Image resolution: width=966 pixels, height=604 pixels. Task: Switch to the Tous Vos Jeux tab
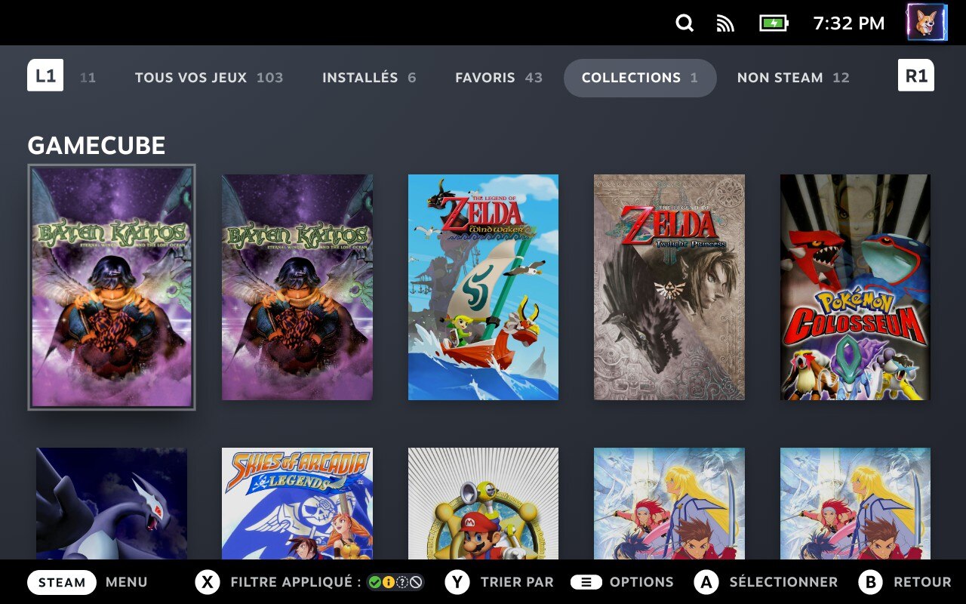pyautogui.click(x=208, y=78)
